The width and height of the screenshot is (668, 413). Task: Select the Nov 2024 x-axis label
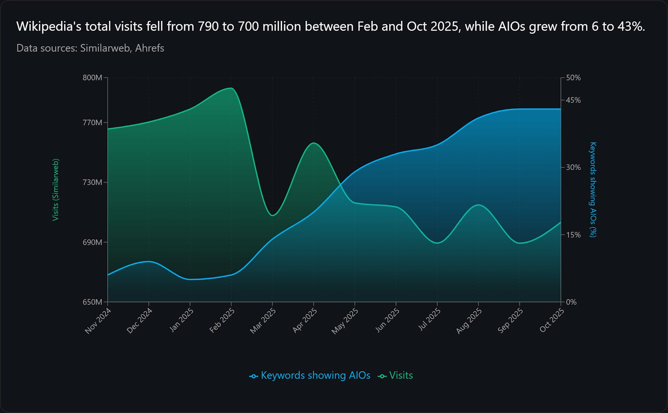98,321
